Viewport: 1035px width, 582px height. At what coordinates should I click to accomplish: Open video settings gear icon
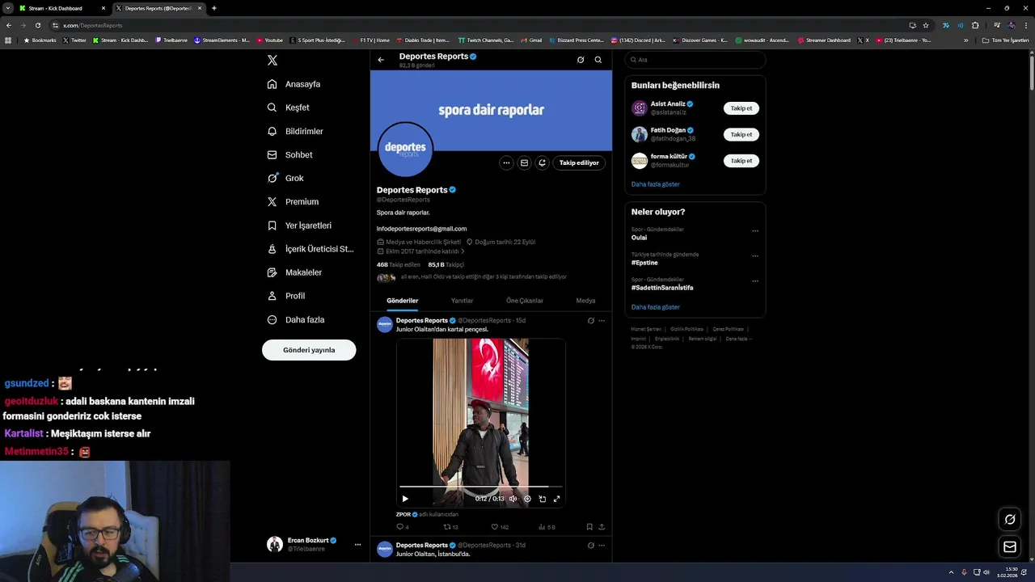[527, 499]
